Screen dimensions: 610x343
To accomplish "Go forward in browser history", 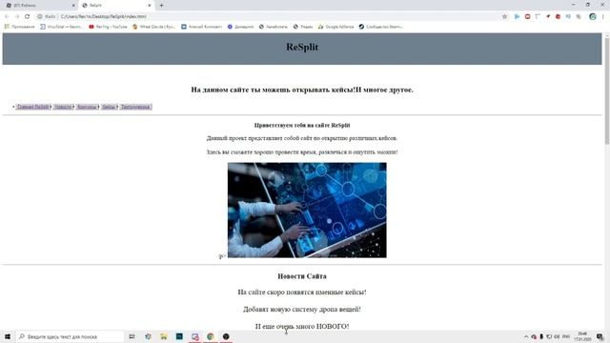I will click(x=17, y=16).
